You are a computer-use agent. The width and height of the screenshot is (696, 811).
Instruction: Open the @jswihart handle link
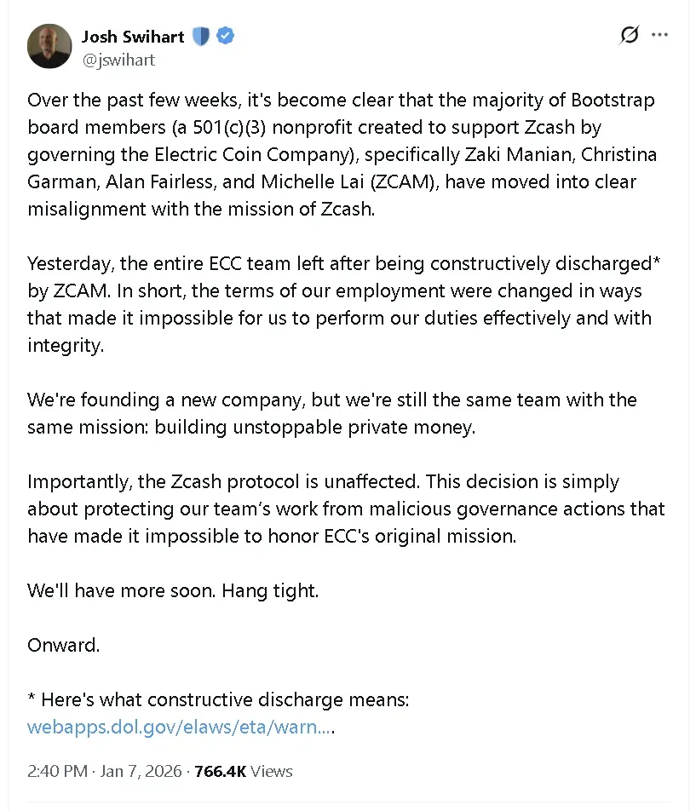118,60
